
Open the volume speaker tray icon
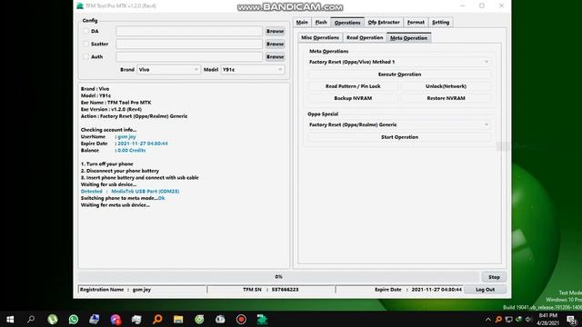(529, 319)
